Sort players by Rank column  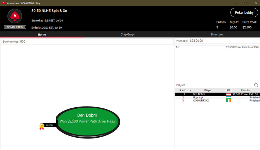click(x=182, y=90)
